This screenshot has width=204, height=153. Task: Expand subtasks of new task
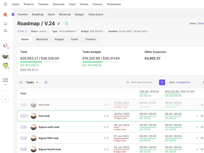(24, 116)
